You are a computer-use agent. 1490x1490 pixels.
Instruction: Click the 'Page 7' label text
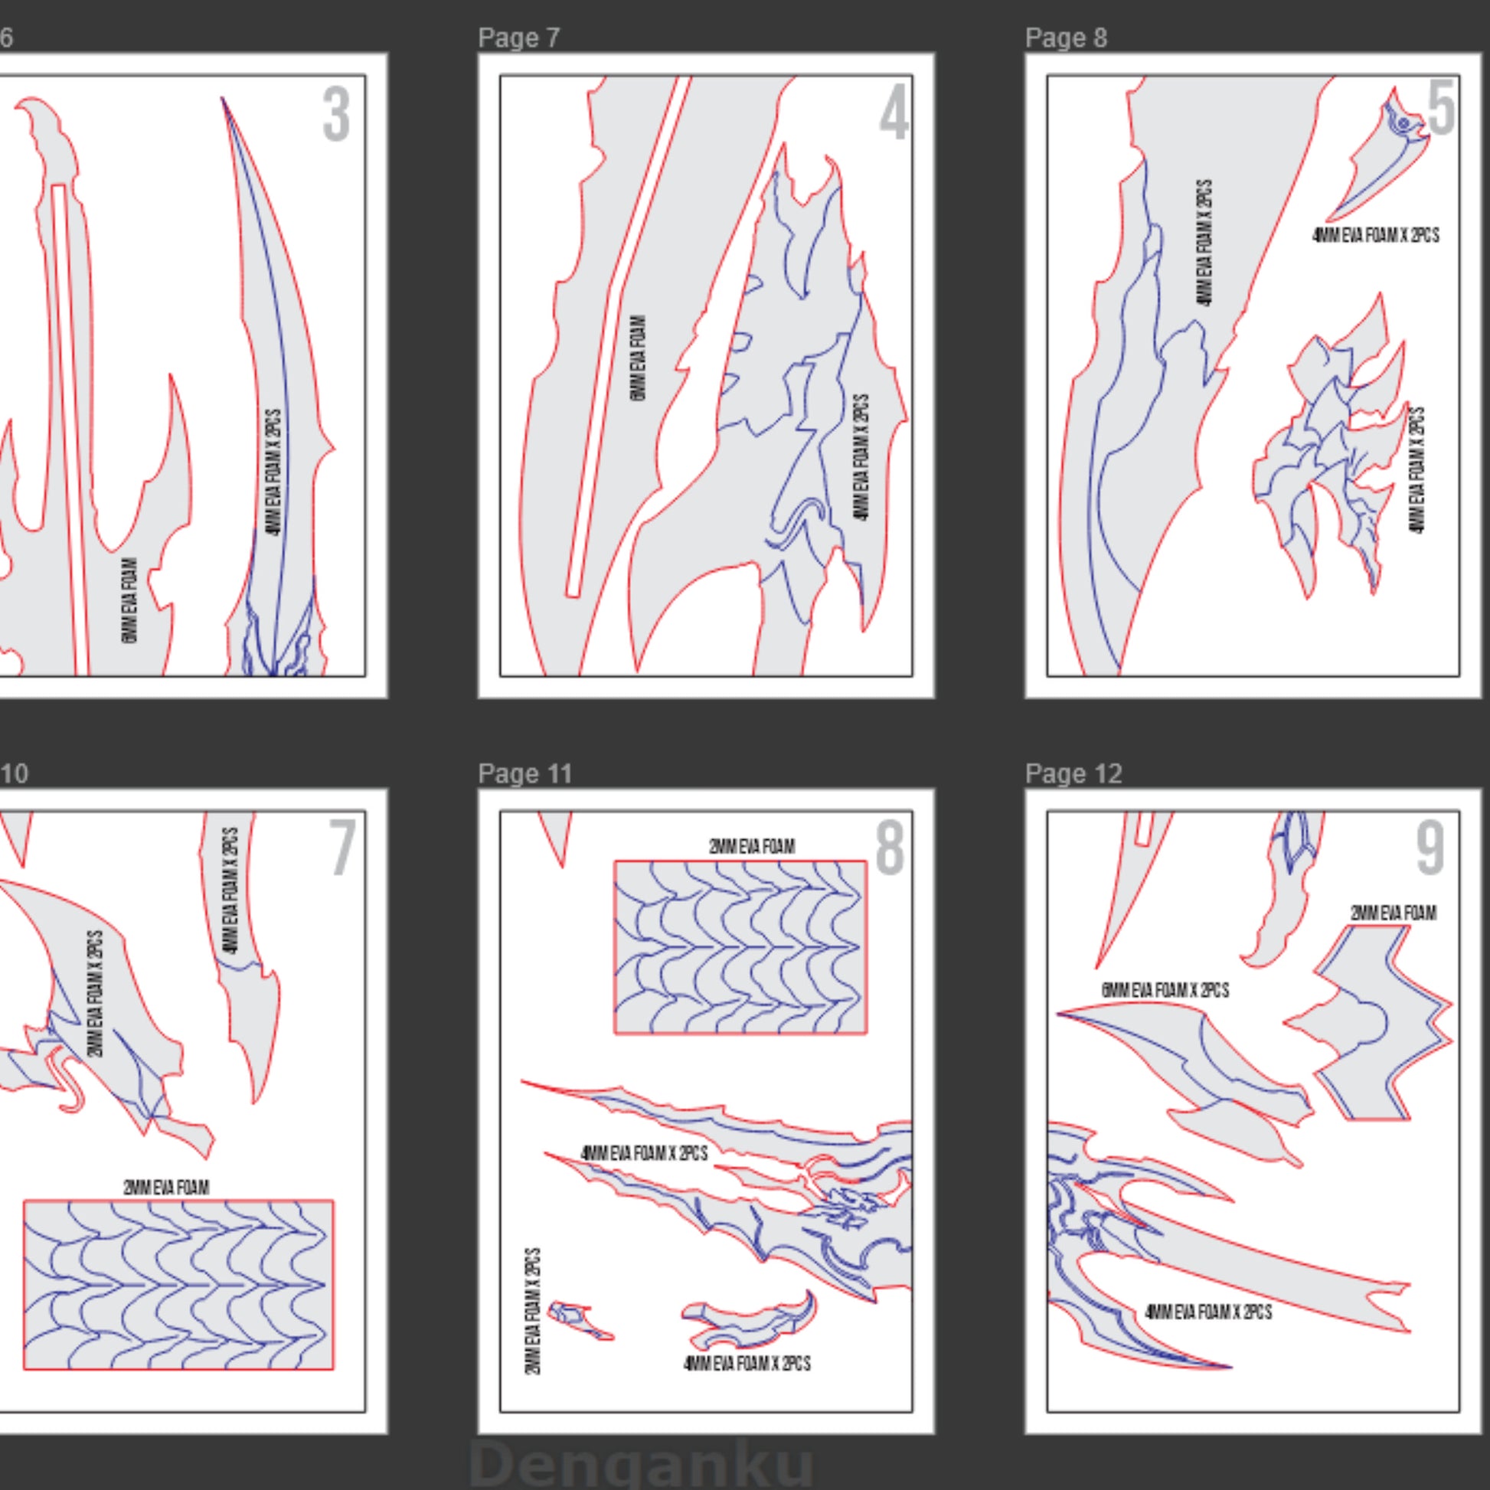518,38
